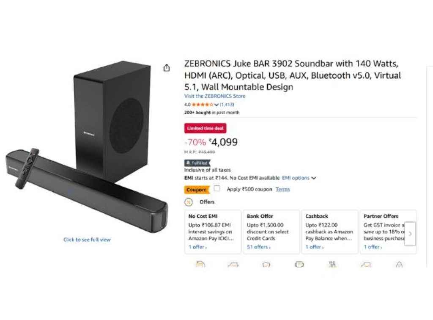The image size is (433, 320).
Task: Click the Amazon Fulfilled badge
Action: (x=197, y=163)
